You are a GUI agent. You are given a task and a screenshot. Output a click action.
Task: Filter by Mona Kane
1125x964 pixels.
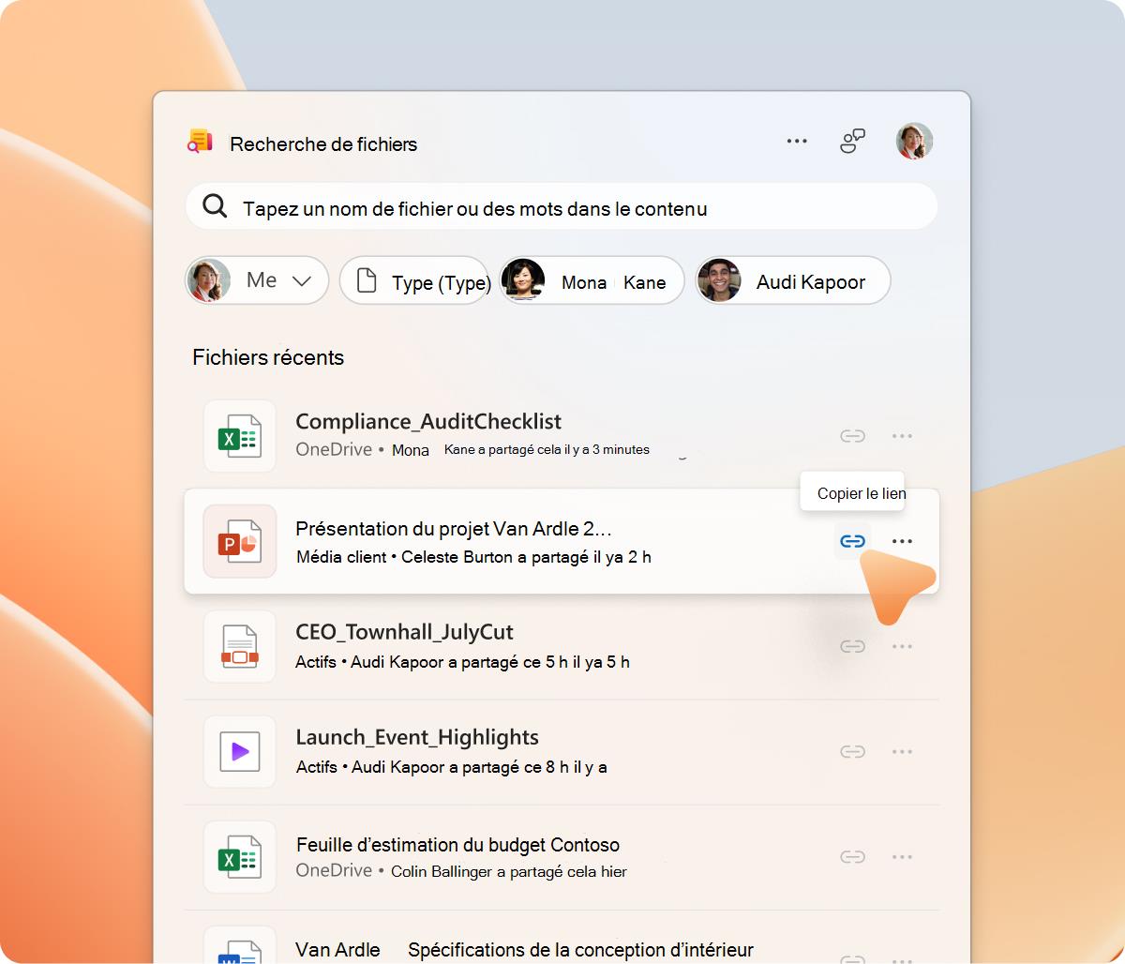(x=591, y=280)
